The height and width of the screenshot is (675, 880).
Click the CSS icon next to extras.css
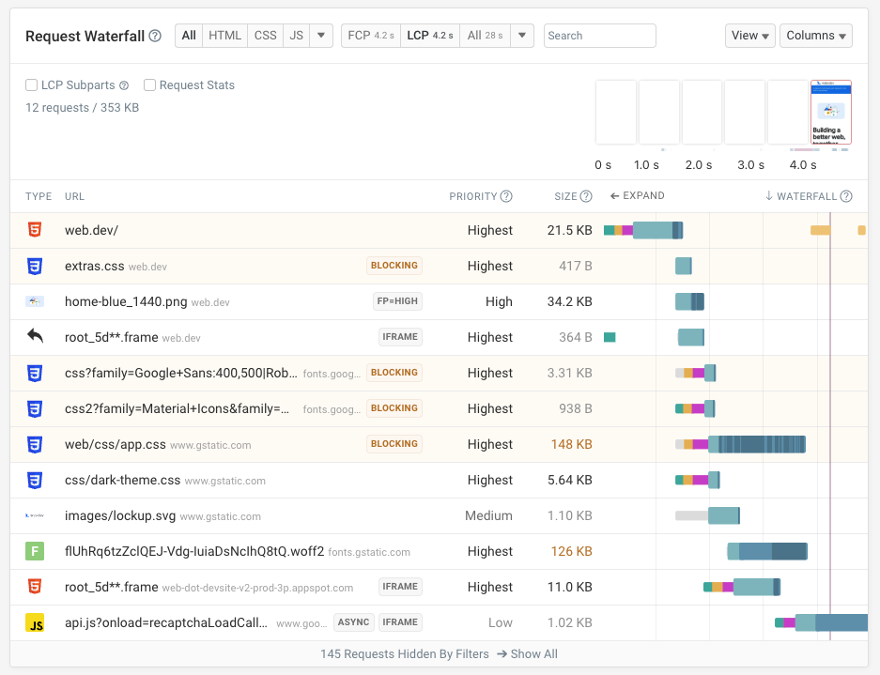click(35, 266)
